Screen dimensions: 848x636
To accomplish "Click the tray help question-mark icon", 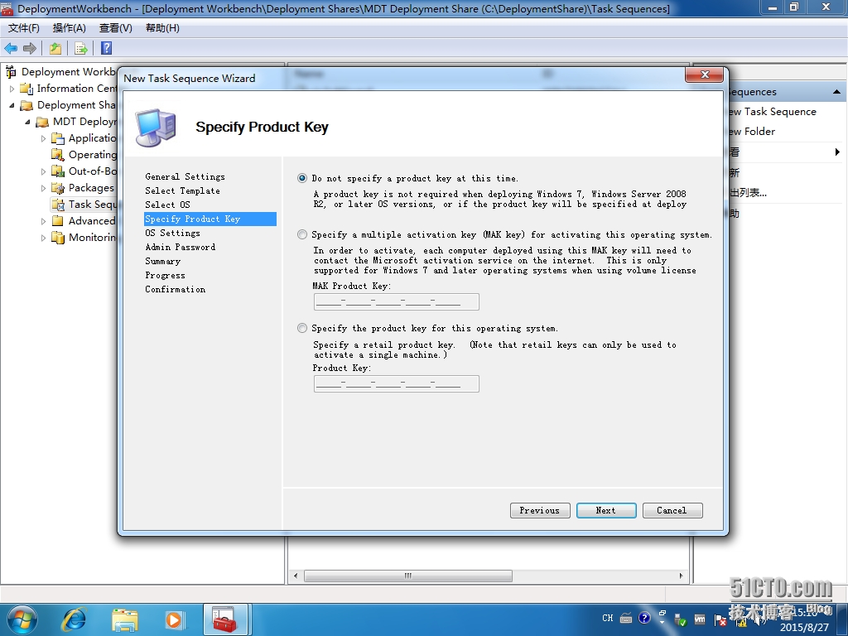I will coord(644,618).
